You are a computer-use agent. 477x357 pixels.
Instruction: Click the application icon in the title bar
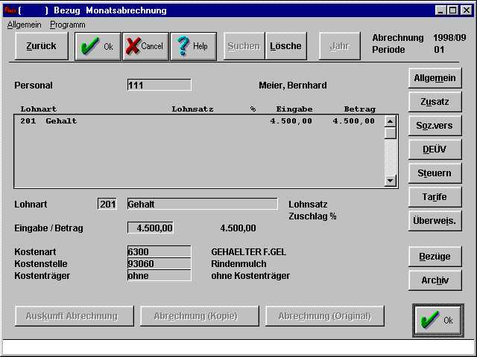coord(10,10)
